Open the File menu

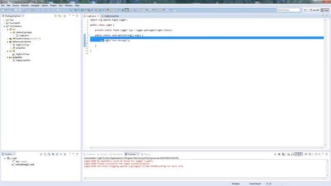click(x=3, y=6)
